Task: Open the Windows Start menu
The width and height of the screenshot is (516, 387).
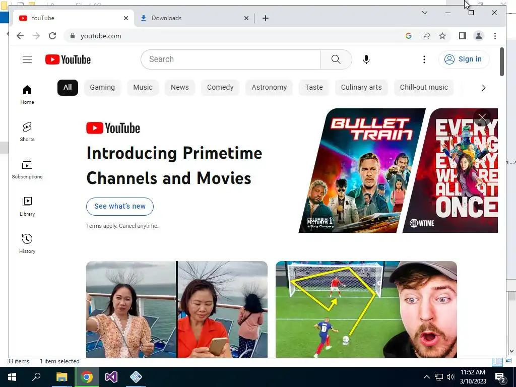Action: [12, 377]
